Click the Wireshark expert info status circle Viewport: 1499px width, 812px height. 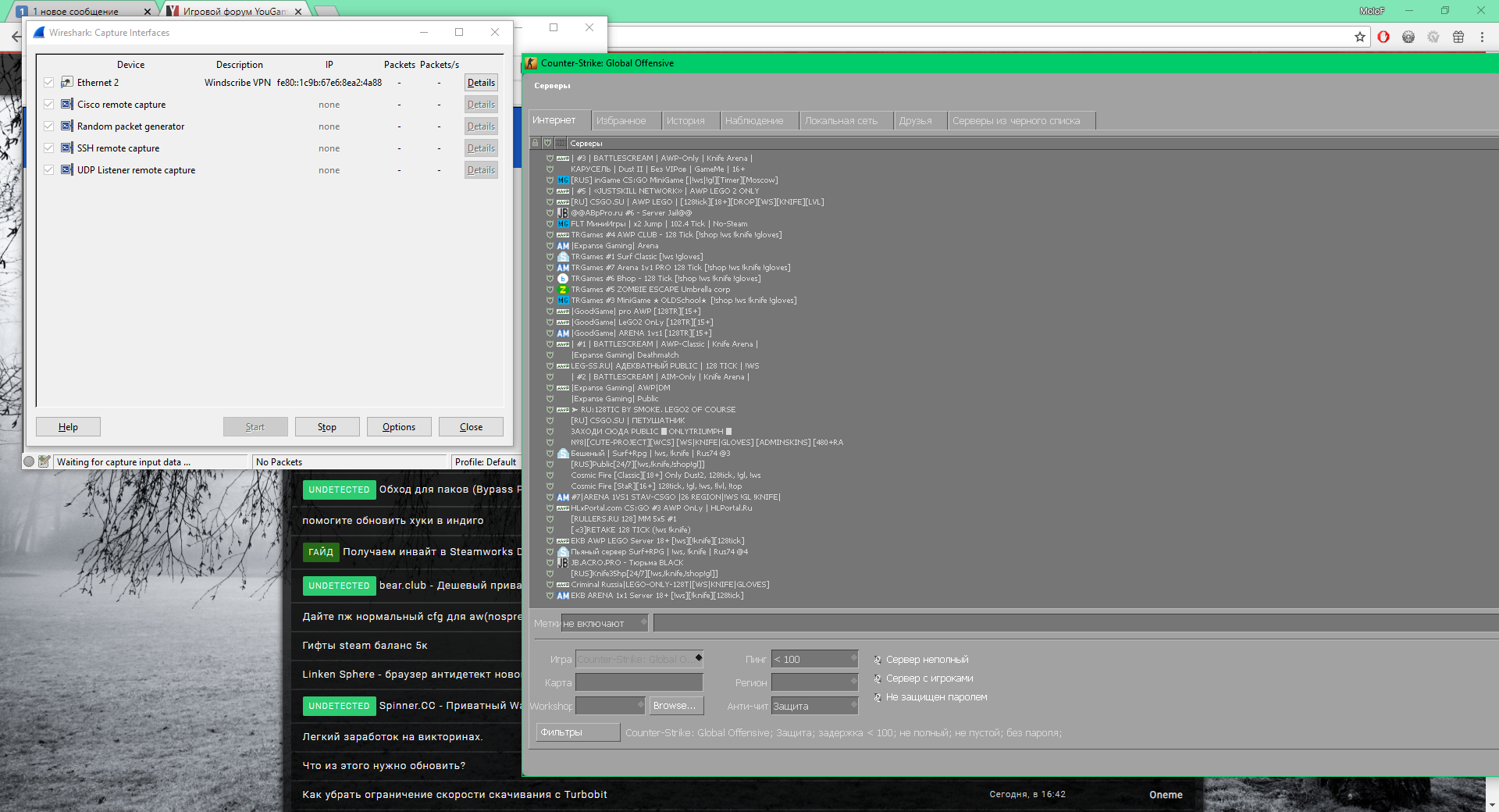pos(29,461)
